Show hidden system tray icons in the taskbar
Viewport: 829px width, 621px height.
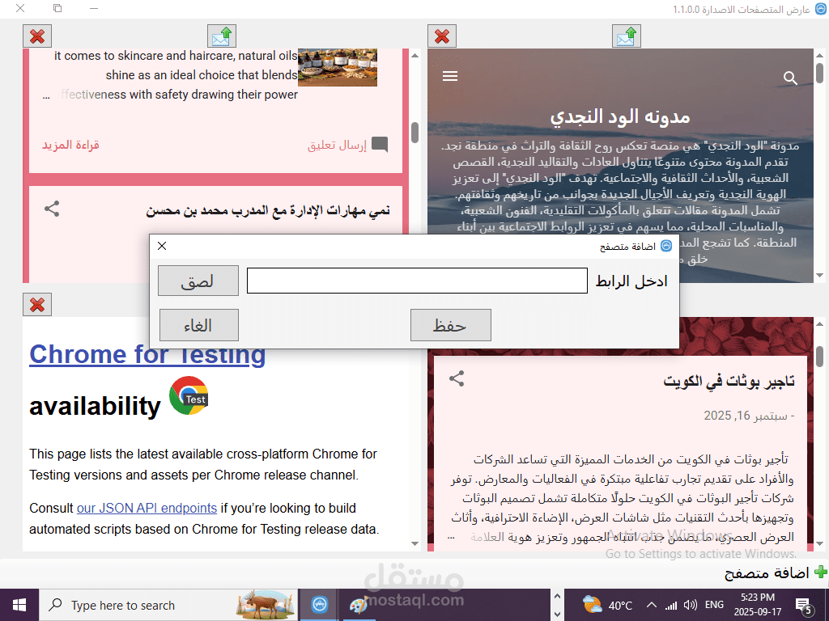click(652, 605)
